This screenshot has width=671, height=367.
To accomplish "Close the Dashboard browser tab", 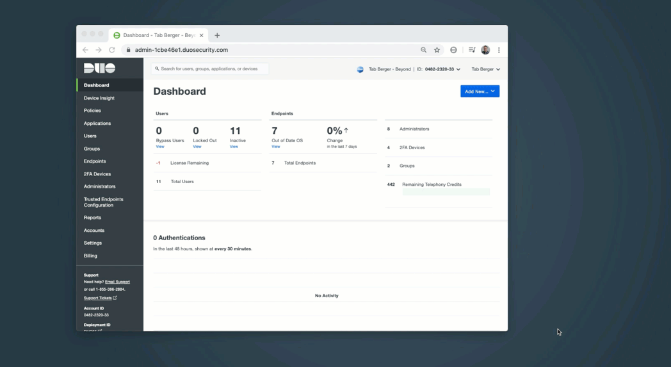I will click(201, 35).
